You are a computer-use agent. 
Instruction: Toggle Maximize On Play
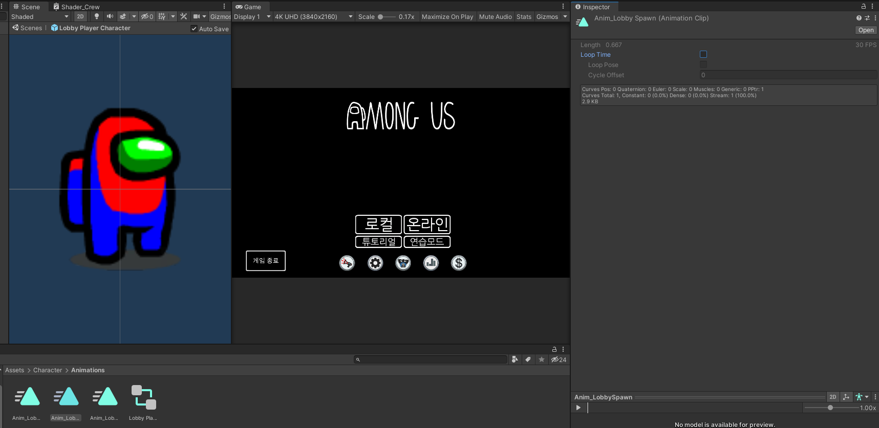[x=447, y=16]
